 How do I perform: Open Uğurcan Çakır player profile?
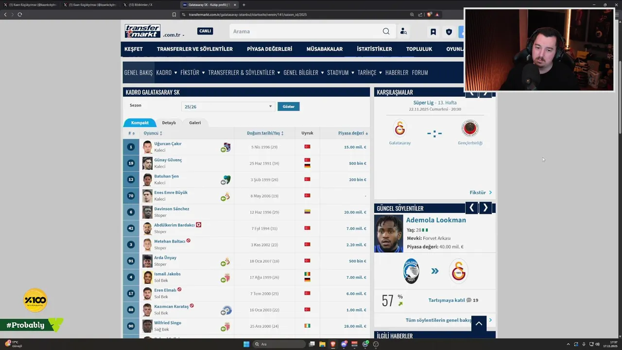168,143
